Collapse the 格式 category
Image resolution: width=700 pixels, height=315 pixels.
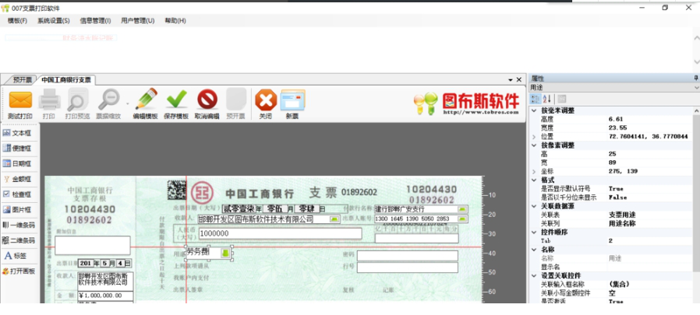coord(534,180)
